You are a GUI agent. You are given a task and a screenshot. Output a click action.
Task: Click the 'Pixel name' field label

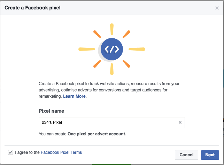[52, 111]
